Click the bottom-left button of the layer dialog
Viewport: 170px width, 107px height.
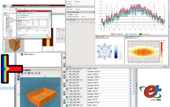pyautogui.click(x=19, y=37)
